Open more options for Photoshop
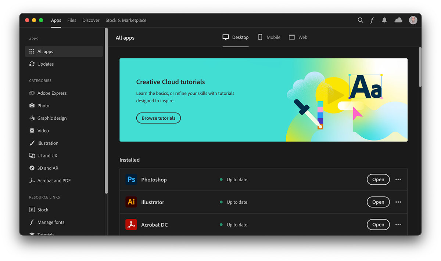441x261 pixels. (398, 180)
